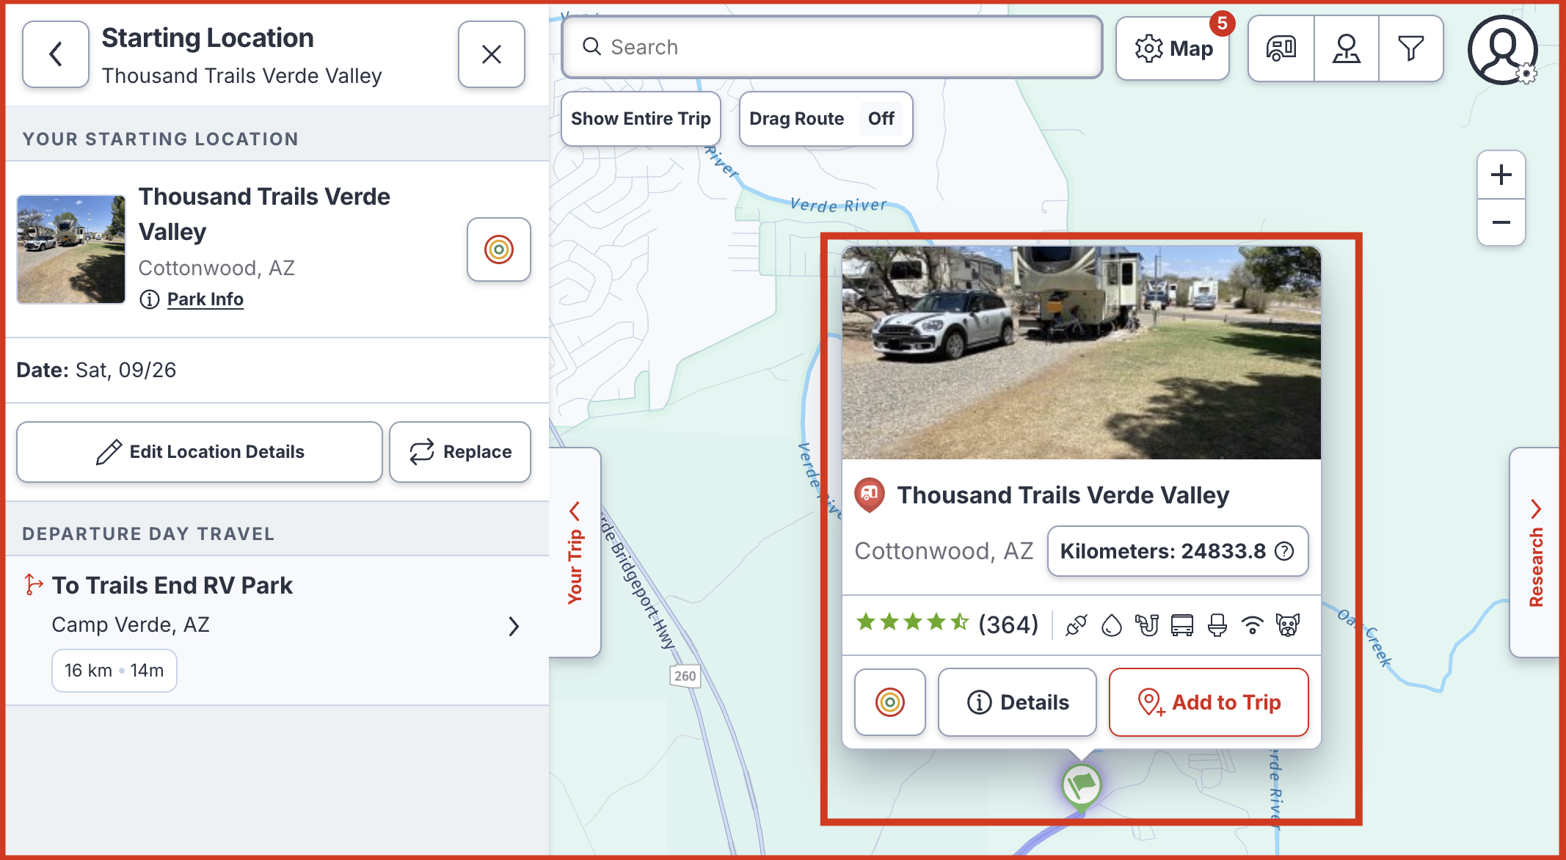Image resolution: width=1566 pixels, height=860 pixels.
Task: Open the Map settings button
Action: [1173, 48]
